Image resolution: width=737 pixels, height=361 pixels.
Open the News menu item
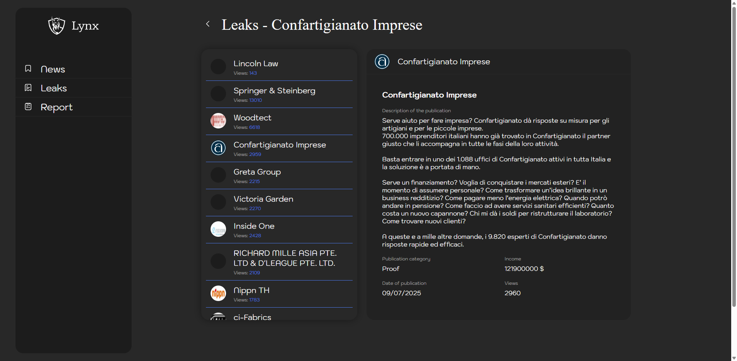[53, 69]
